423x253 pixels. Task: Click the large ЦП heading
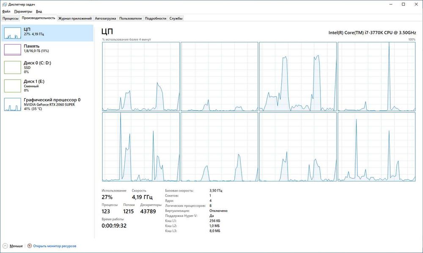click(x=107, y=32)
